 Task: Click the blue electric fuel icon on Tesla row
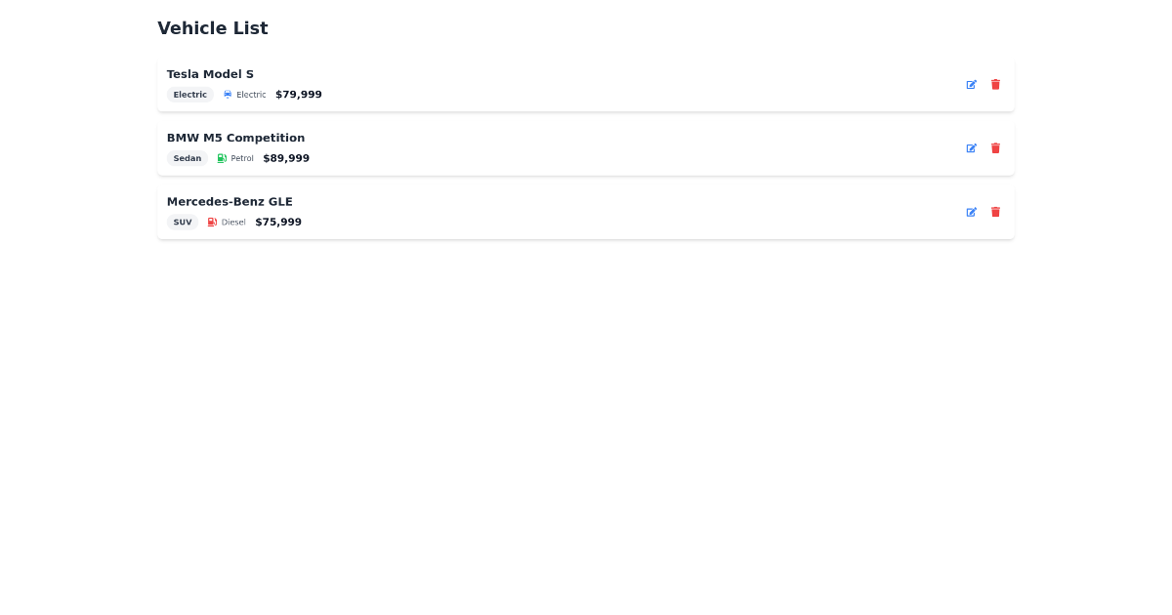coord(227,94)
